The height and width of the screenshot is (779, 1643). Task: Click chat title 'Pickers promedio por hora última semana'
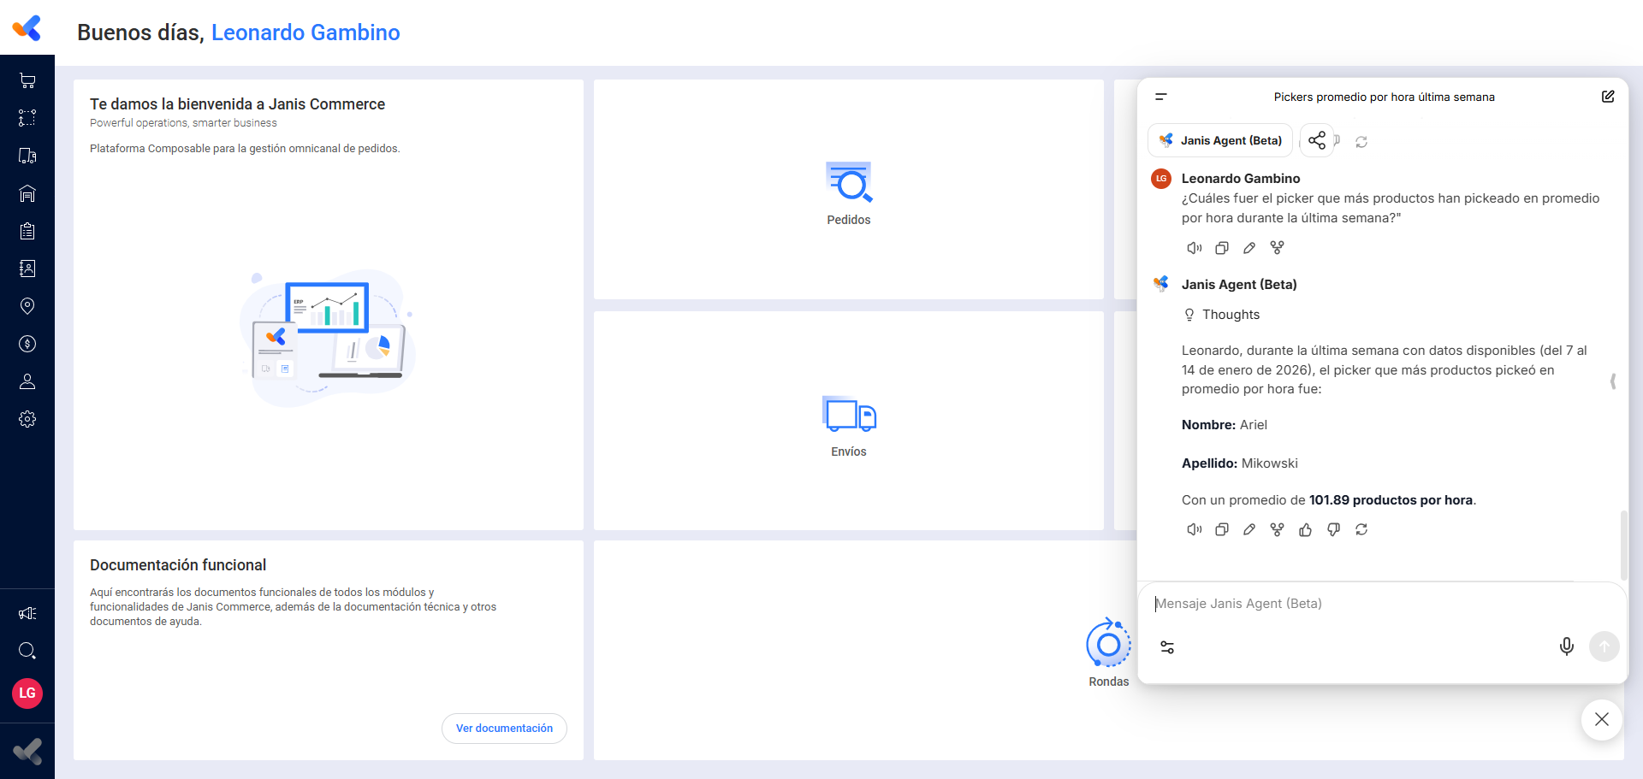coord(1384,97)
